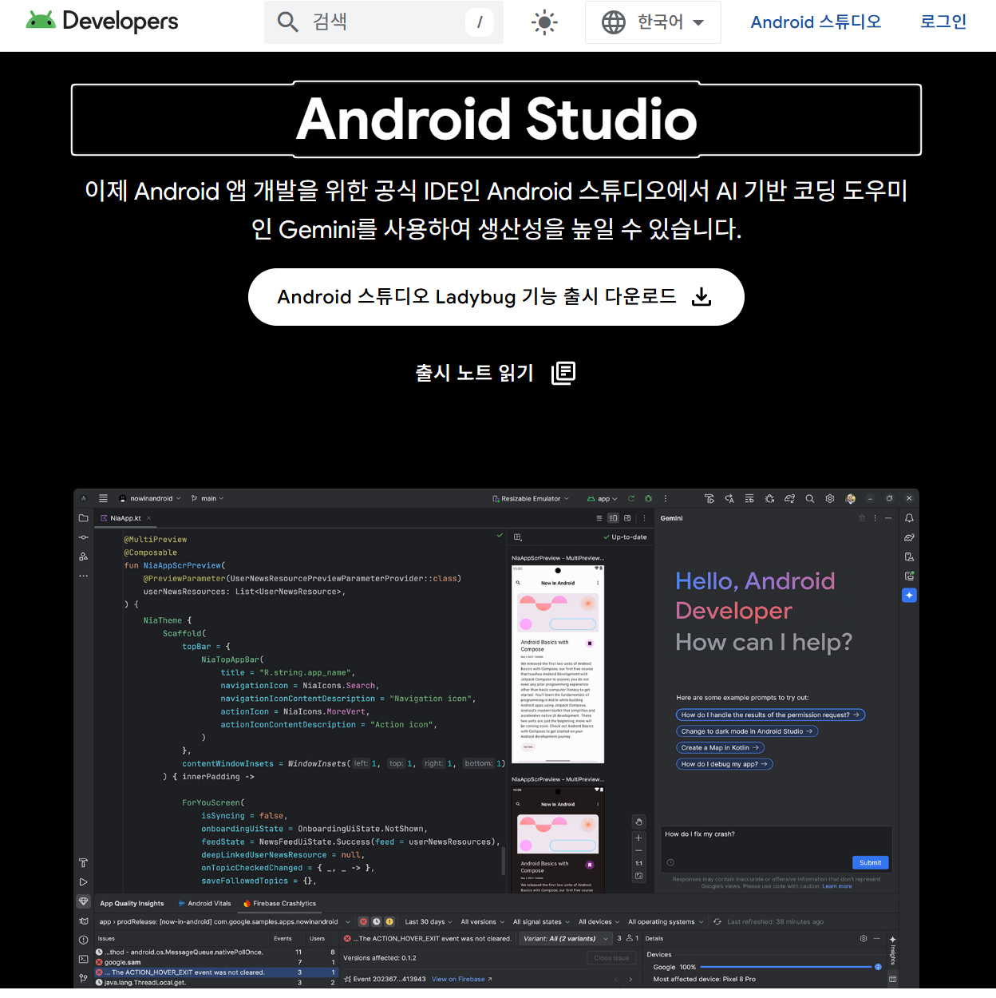Switch editor to Code-only view mode
The height and width of the screenshot is (998, 996).
pos(599,518)
